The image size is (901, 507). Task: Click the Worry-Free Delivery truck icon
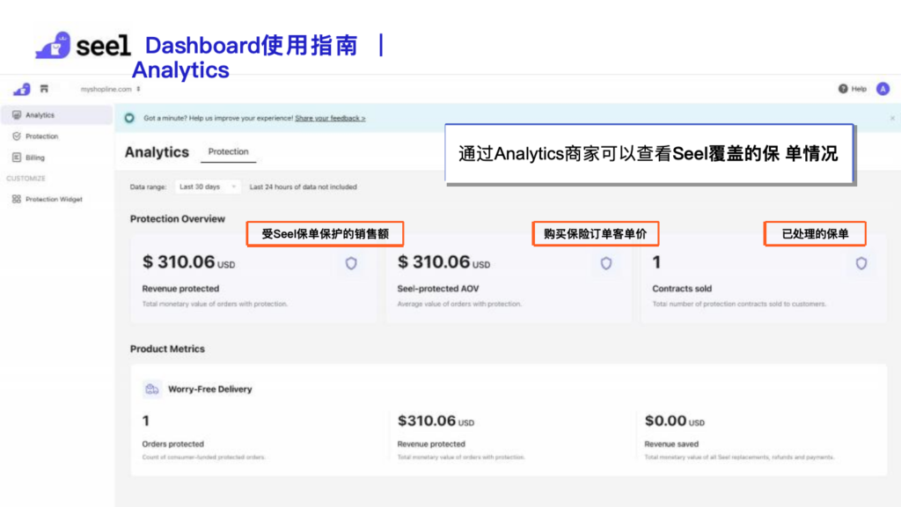click(x=152, y=389)
